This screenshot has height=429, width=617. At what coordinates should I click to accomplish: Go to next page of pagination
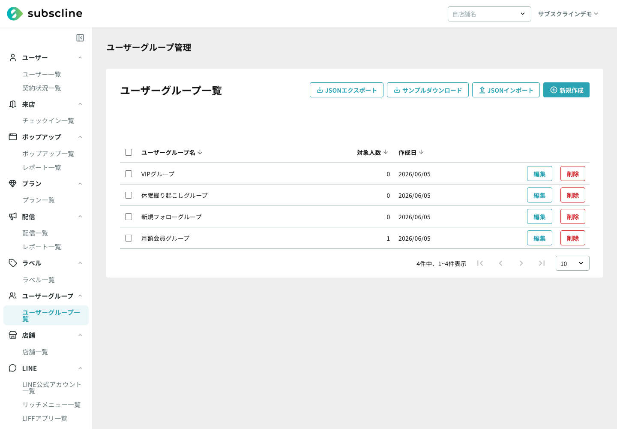click(x=521, y=263)
